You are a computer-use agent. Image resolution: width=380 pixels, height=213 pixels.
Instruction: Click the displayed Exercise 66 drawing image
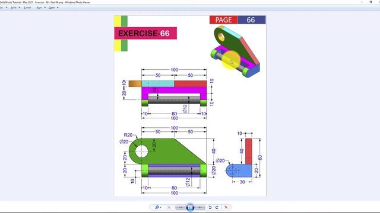click(190, 106)
